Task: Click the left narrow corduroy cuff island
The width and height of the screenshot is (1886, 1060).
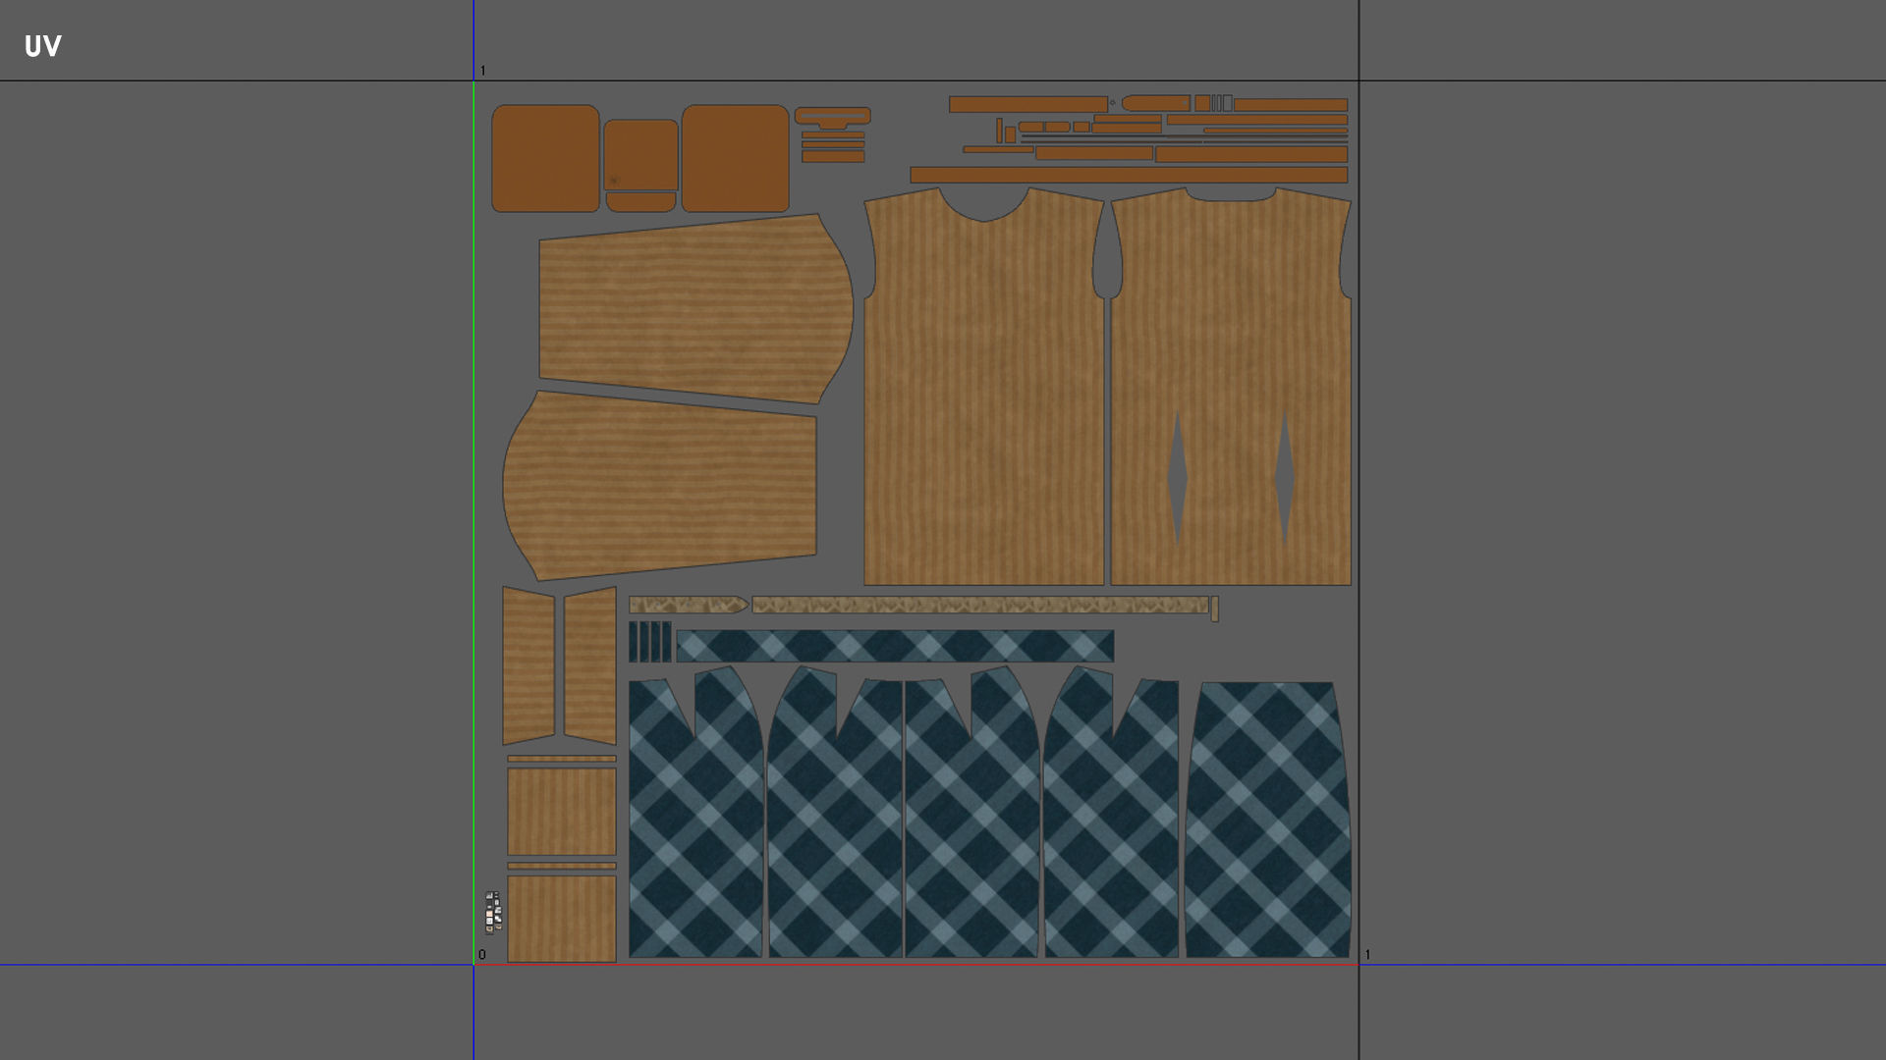Action: point(528,665)
